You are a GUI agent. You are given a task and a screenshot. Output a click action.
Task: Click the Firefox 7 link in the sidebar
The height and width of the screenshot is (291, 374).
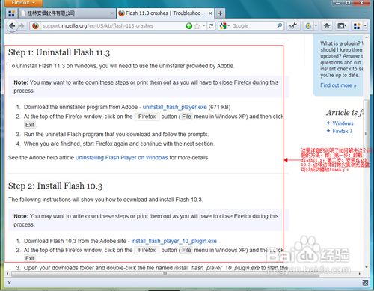(x=342, y=131)
